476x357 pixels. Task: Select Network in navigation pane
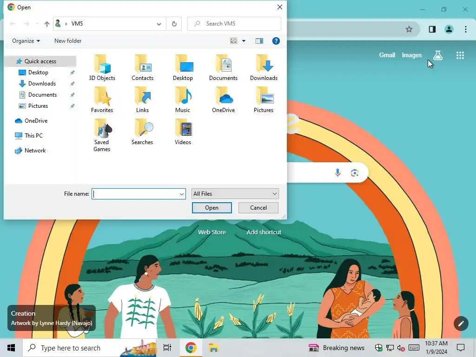click(x=35, y=151)
